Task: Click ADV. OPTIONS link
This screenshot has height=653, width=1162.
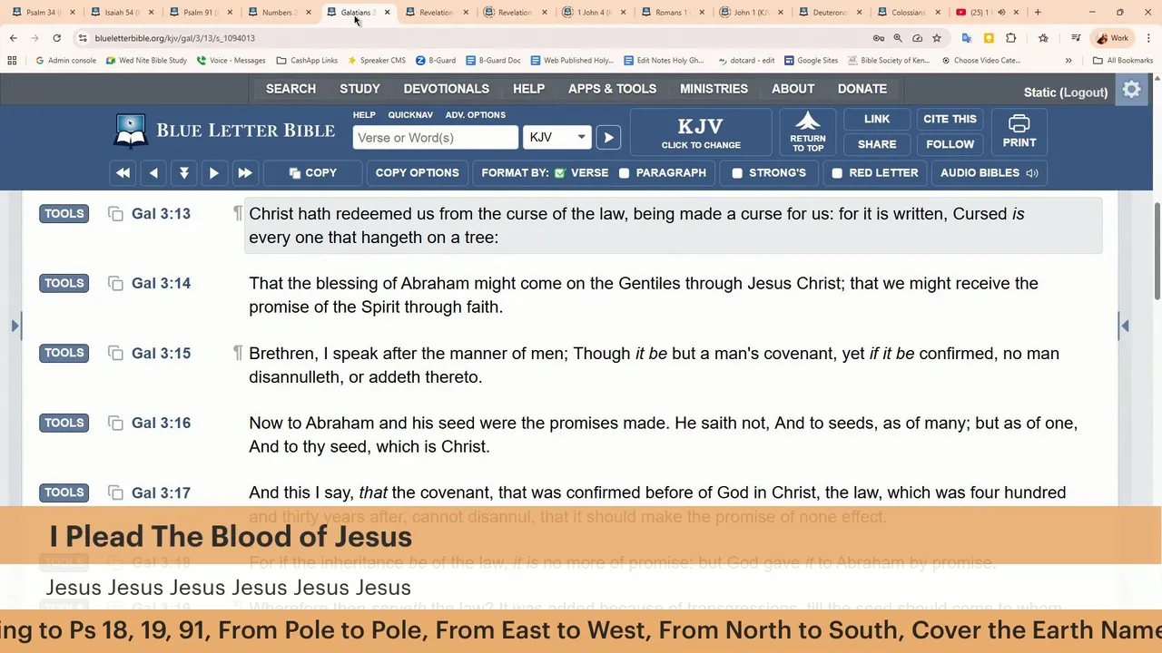Action: click(x=475, y=115)
